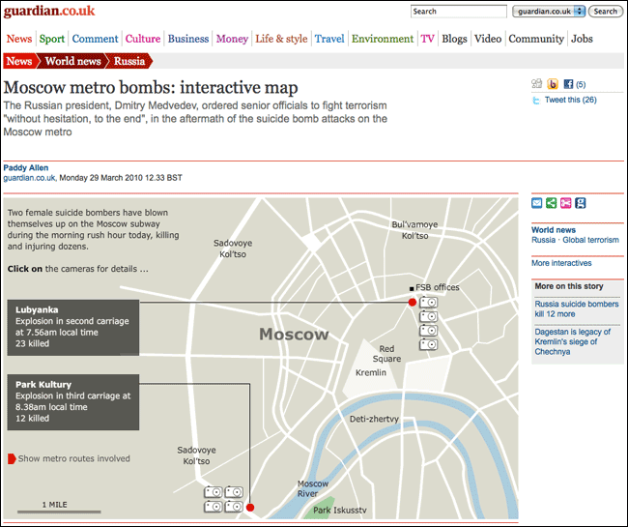Click the orange Buzz share icon
Viewport: 628px width, 527px height.
tap(553, 84)
